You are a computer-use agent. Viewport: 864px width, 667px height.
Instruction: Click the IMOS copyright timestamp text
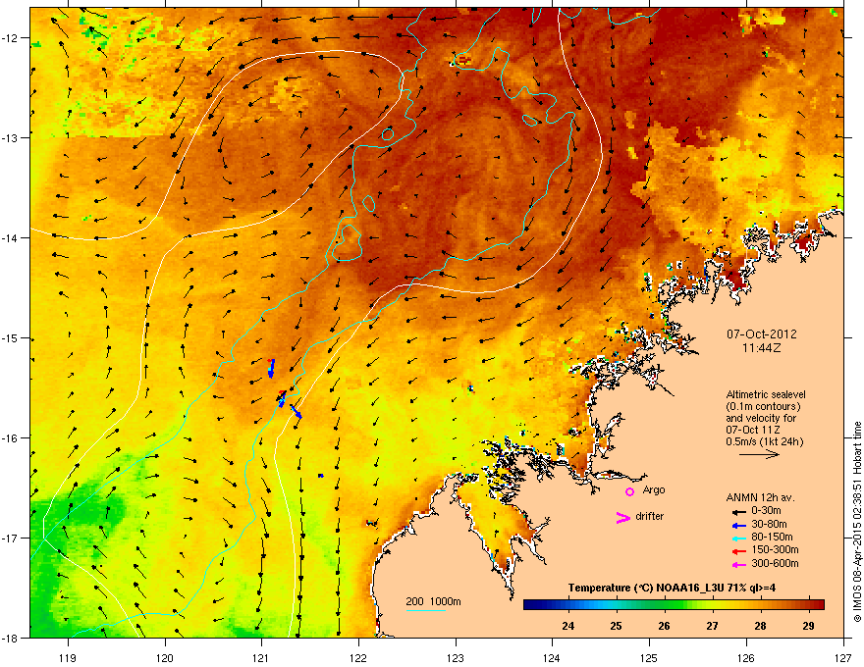click(857, 522)
